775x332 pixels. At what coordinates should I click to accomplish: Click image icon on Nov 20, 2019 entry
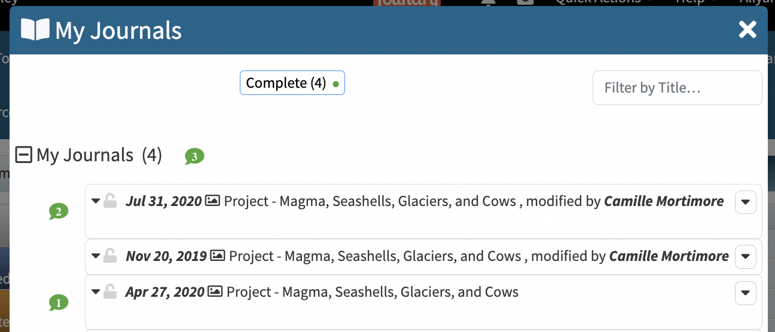point(218,256)
